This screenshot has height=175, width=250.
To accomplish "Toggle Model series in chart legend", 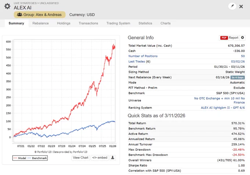I will tap(19, 158).
